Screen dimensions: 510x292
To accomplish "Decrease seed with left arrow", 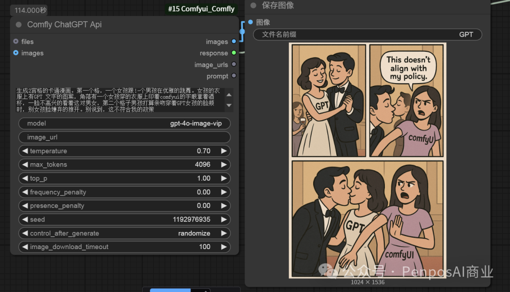I will tap(25, 219).
